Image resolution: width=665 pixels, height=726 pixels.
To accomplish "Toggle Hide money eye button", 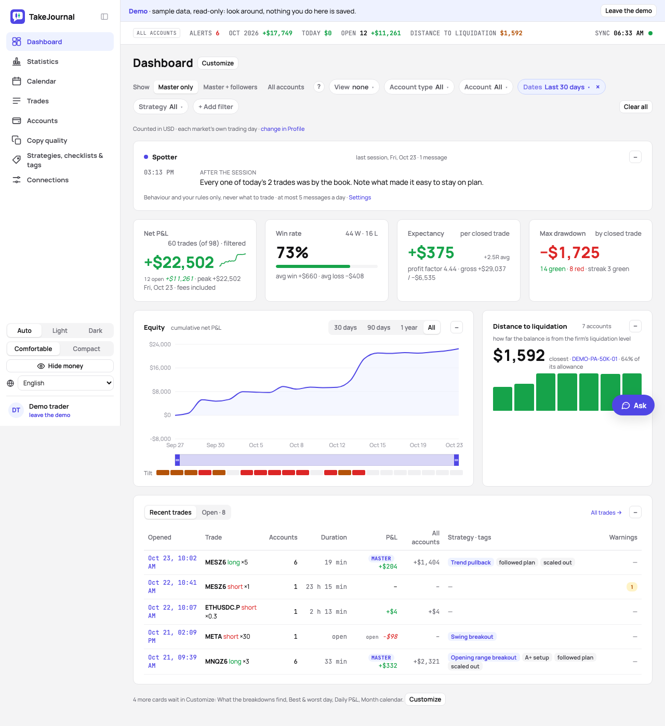I will pos(60,366).
